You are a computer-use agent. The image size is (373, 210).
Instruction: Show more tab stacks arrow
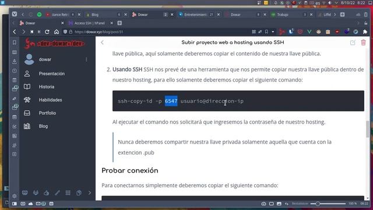coord(335,15)
